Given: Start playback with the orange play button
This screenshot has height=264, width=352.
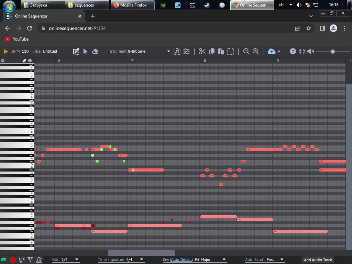Looking at the screenshot, I should 6,52.
